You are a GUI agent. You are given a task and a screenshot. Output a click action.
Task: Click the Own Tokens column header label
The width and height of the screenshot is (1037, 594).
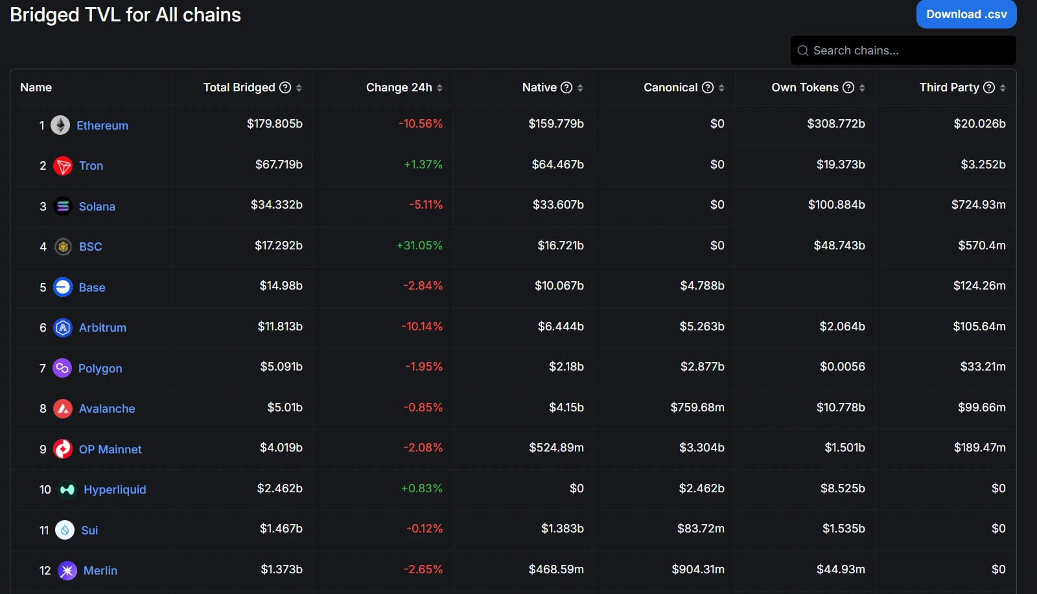click(805, 87)
